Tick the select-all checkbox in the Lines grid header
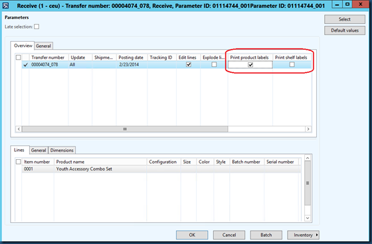Image resolution: width=372 pixels, height=244 pixels. 19,162
